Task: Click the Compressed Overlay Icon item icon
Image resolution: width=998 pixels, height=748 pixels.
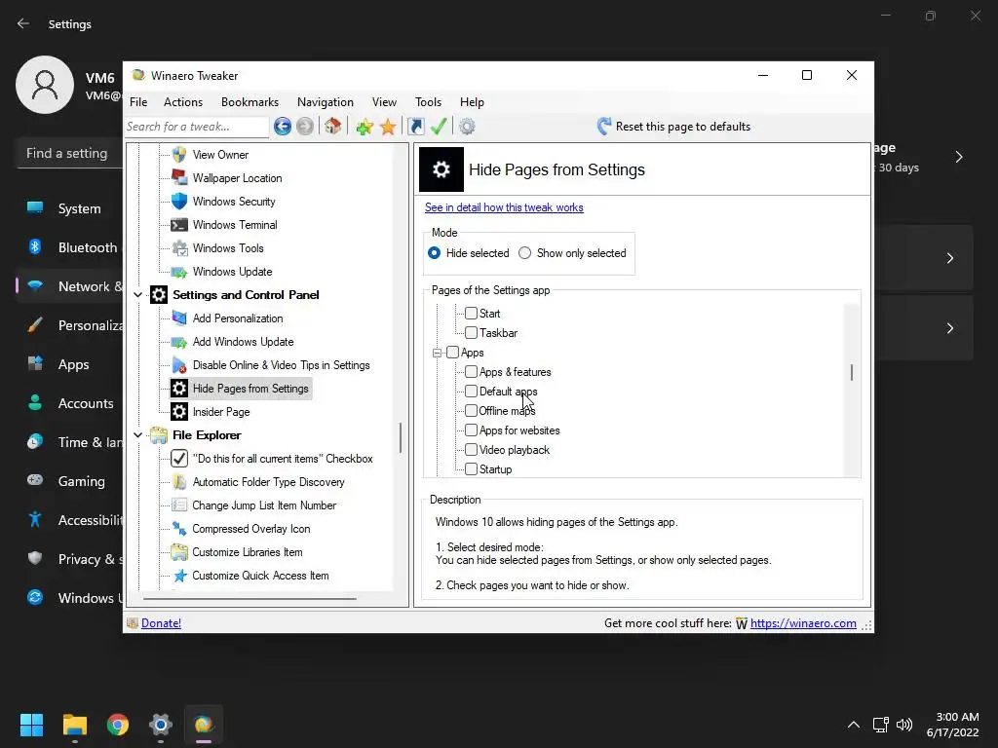Action: (x=179, y=529)
